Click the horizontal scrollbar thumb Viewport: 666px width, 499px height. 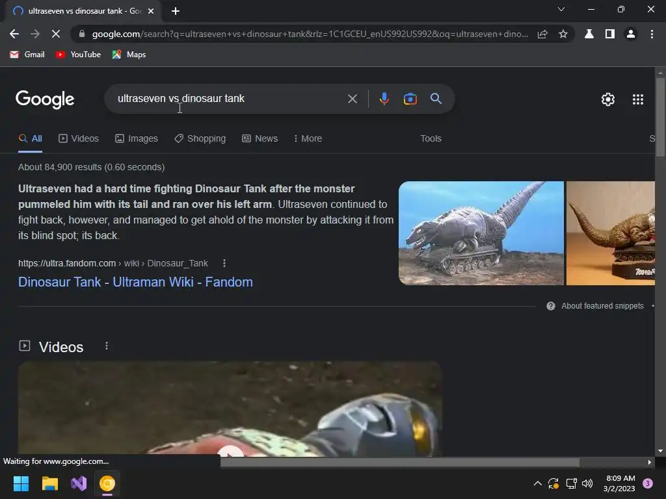pyautogui.click(x=400, y=462)
